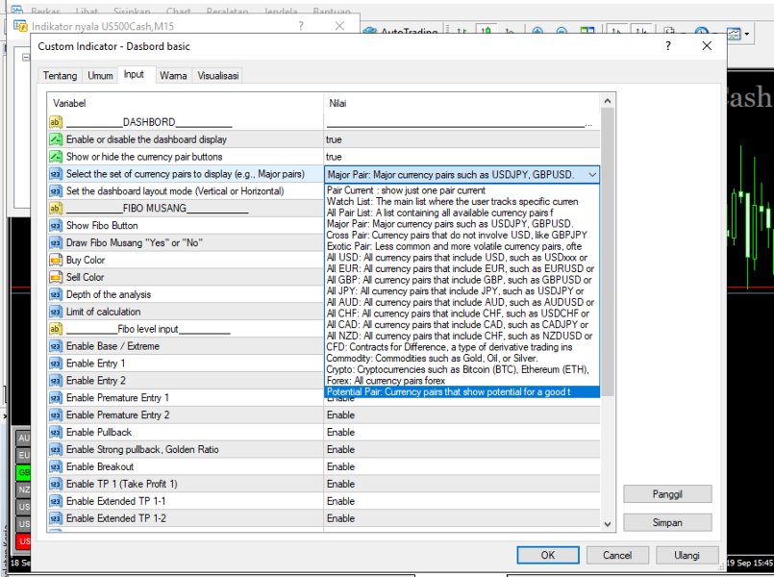Click boolean icon of Show or hide buttons row
Viewport: 774px width, 577px height.
coord(56,157)
